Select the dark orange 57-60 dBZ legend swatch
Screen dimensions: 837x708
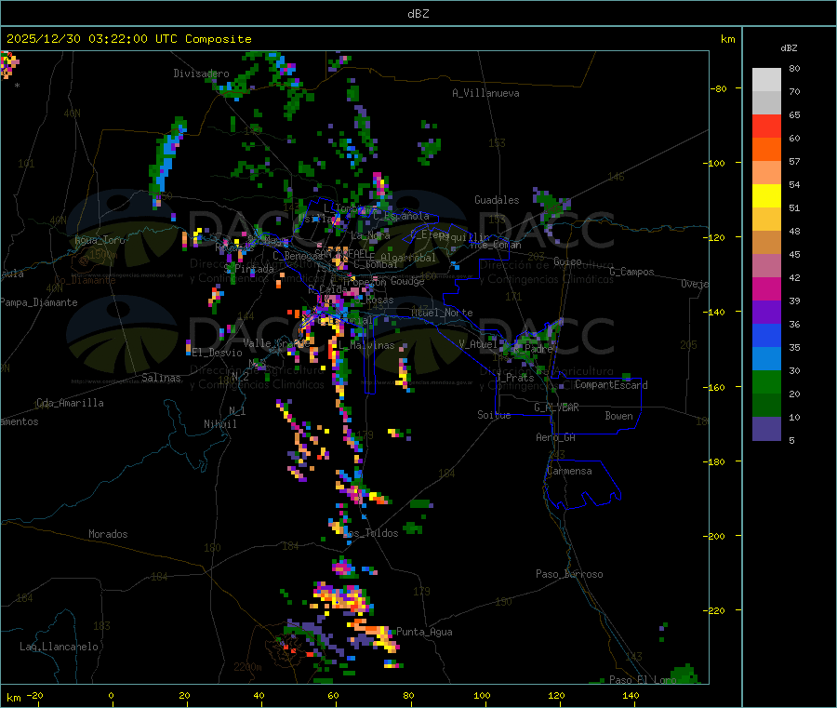coord(766,150)
